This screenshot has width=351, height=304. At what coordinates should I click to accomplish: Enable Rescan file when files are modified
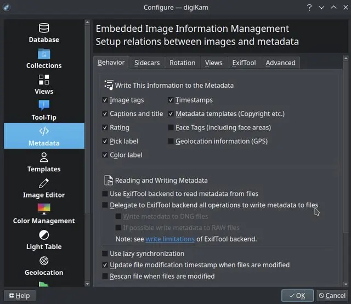(x=105, y=276)
